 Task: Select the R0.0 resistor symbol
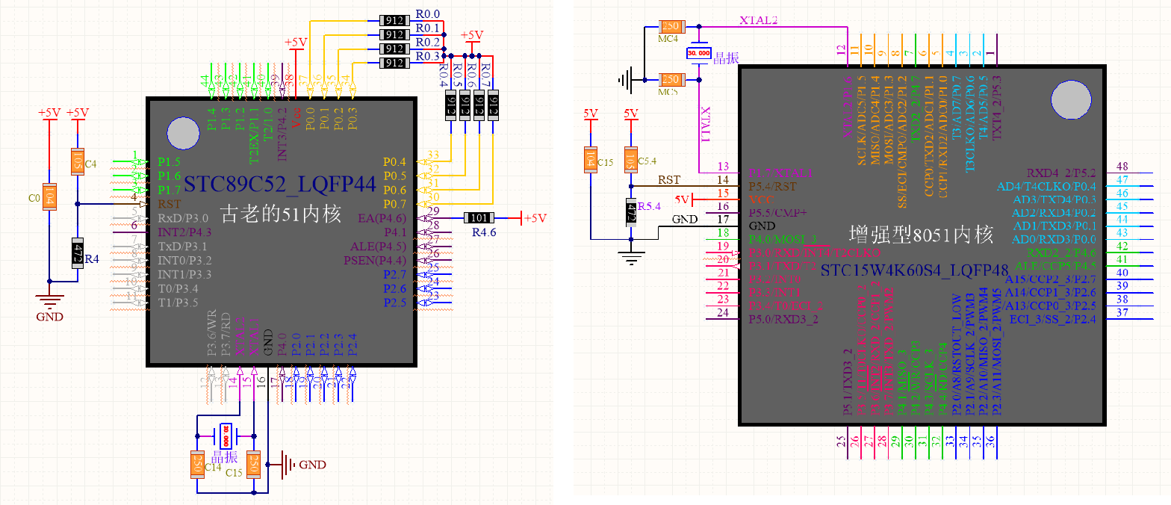pos(394,21)
